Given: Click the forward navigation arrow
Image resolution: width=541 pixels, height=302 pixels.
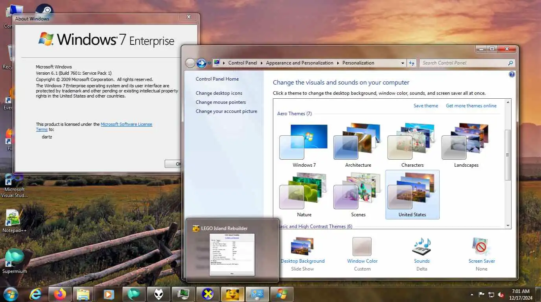Looking at the screenshot, I should [201, 63].
